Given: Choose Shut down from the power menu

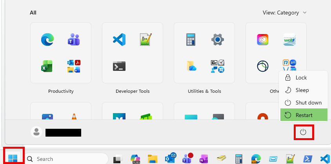Looking at the screenshot, I should point(304,103).
